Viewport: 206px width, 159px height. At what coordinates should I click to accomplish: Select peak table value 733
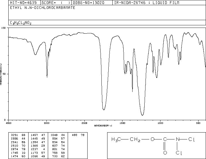click(55, 156)
